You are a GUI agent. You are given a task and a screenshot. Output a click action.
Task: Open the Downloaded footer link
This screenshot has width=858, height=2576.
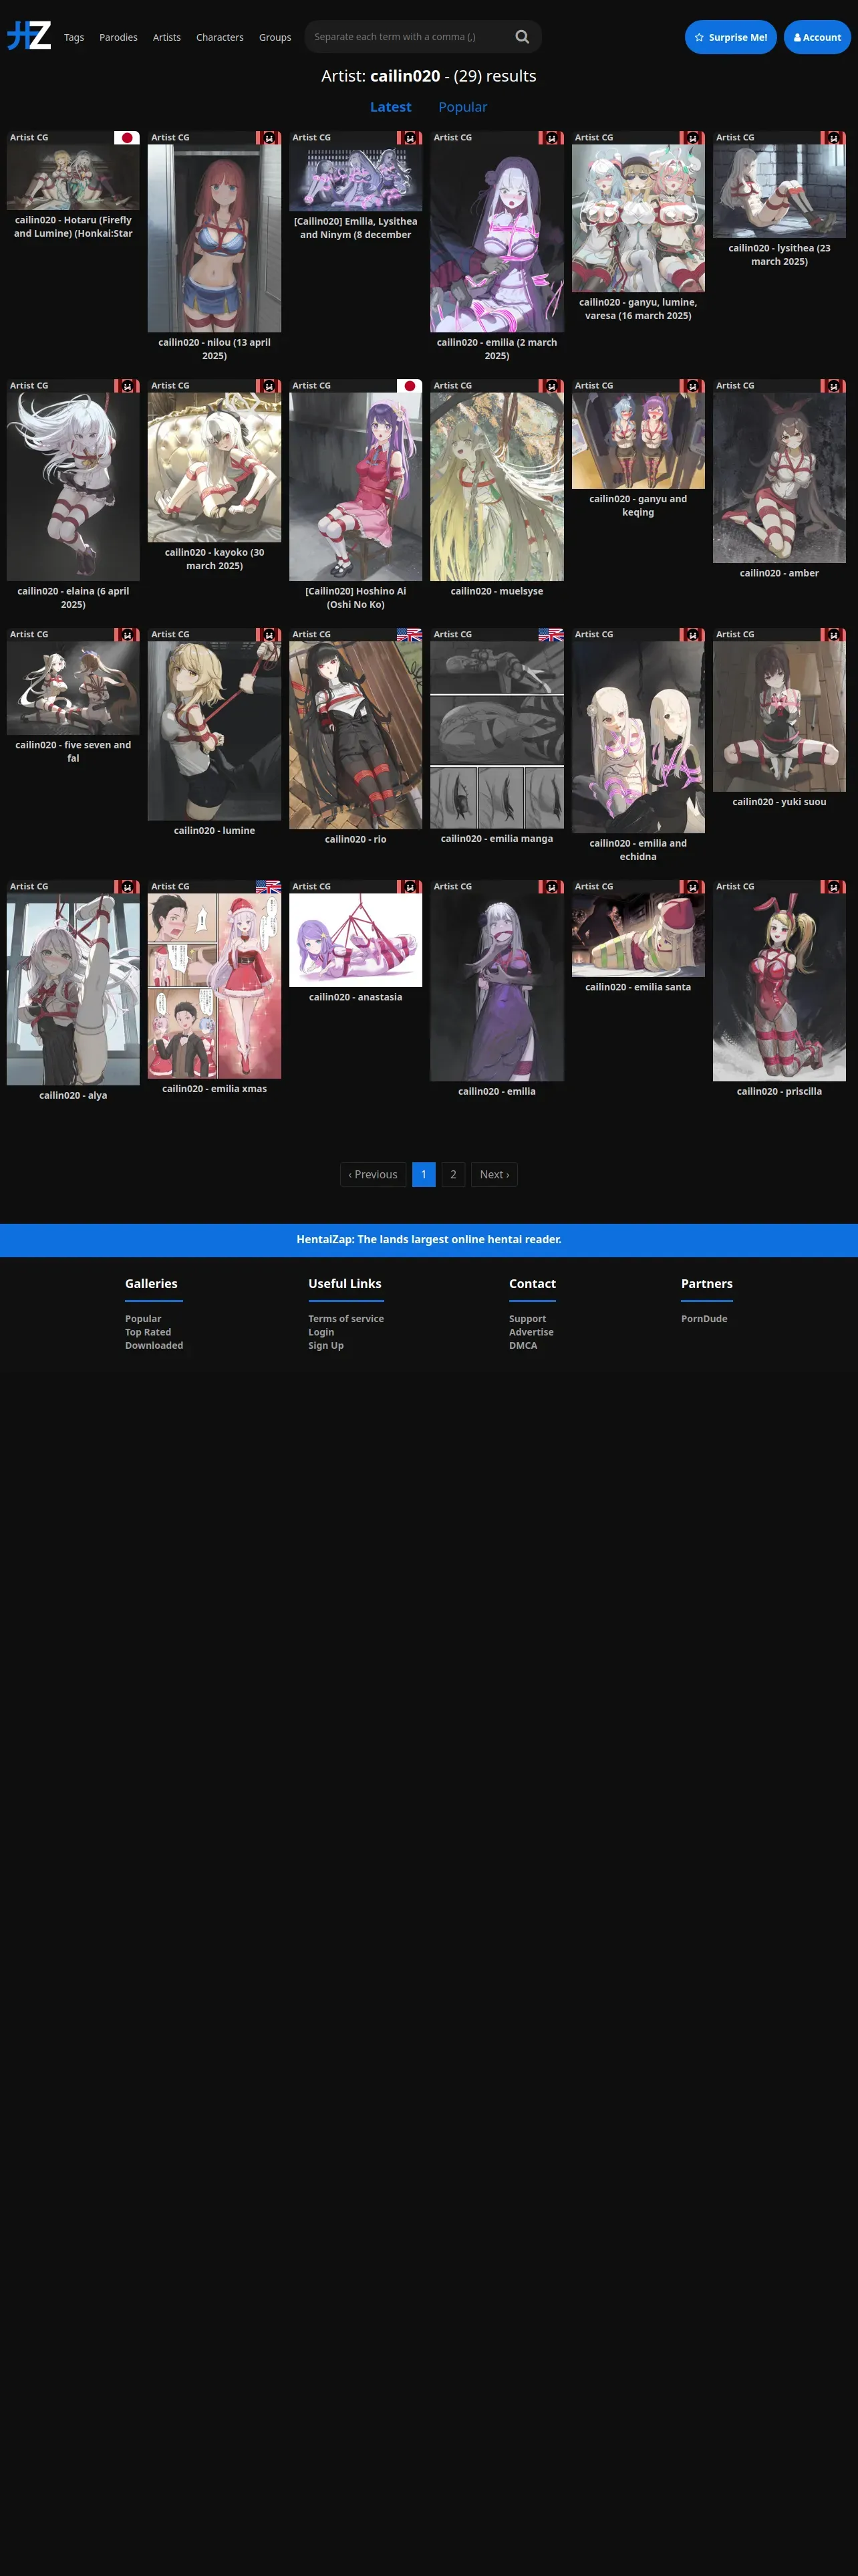point(154,1345)
